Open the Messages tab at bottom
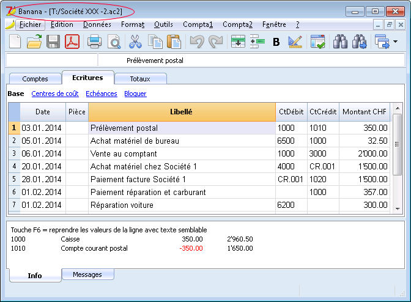Screen dimensions: 411x302 [87, 274]
